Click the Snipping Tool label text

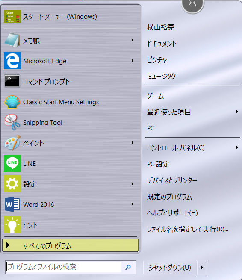point(43,123)
